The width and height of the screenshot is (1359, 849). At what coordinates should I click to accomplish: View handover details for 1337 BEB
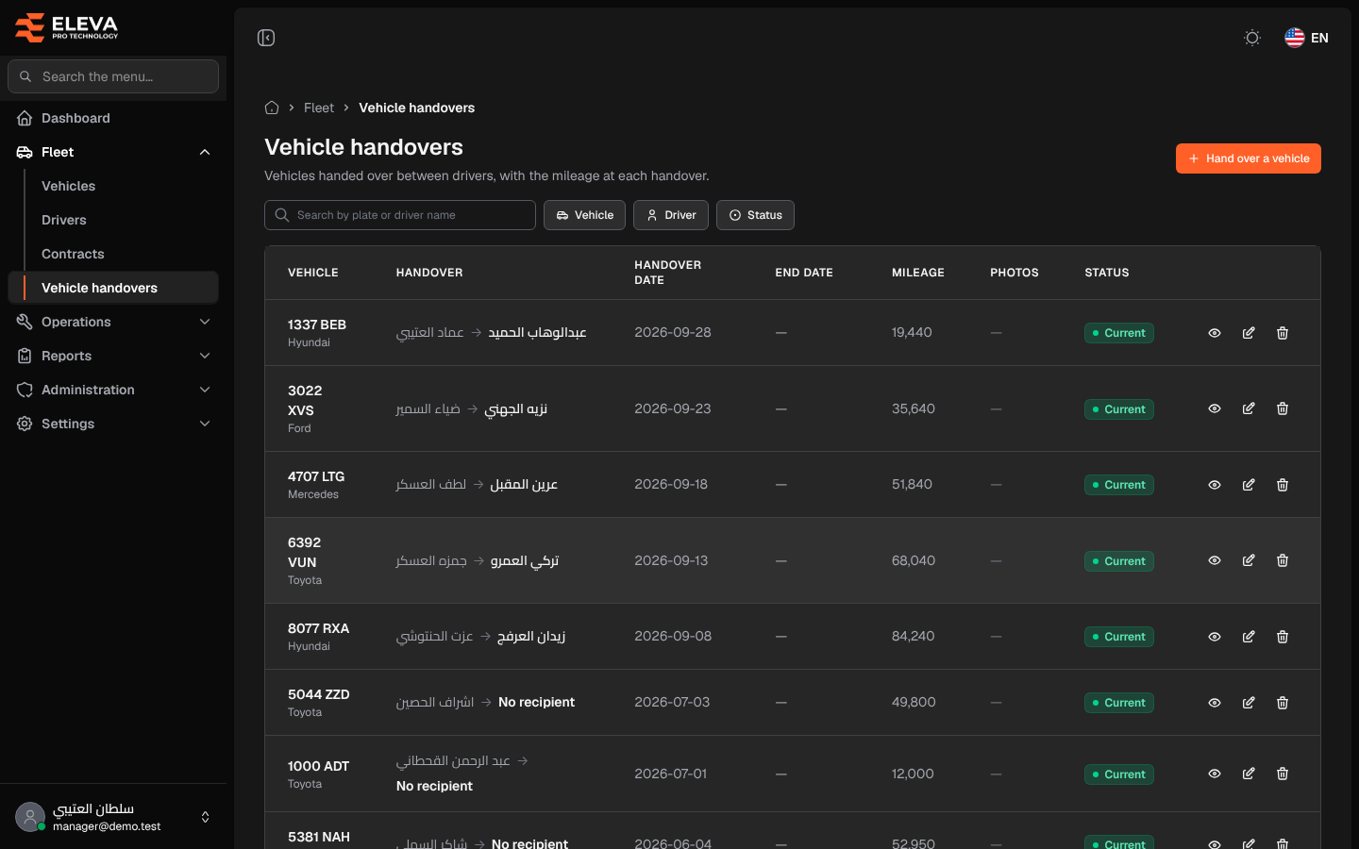[1215, 333]
